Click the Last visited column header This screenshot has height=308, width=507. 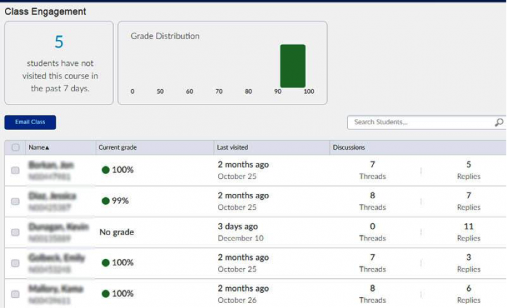pyautogui.click(x=232, y=148)
